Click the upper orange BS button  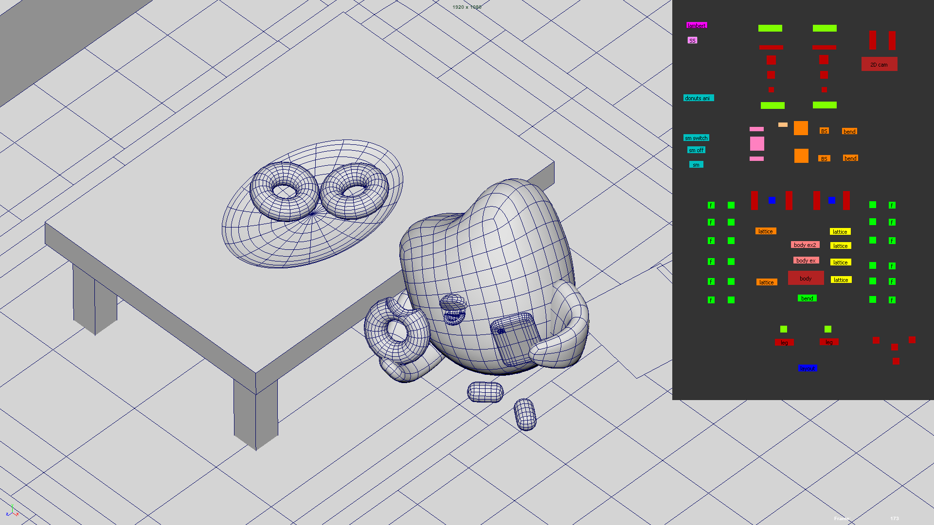point(824,131)
